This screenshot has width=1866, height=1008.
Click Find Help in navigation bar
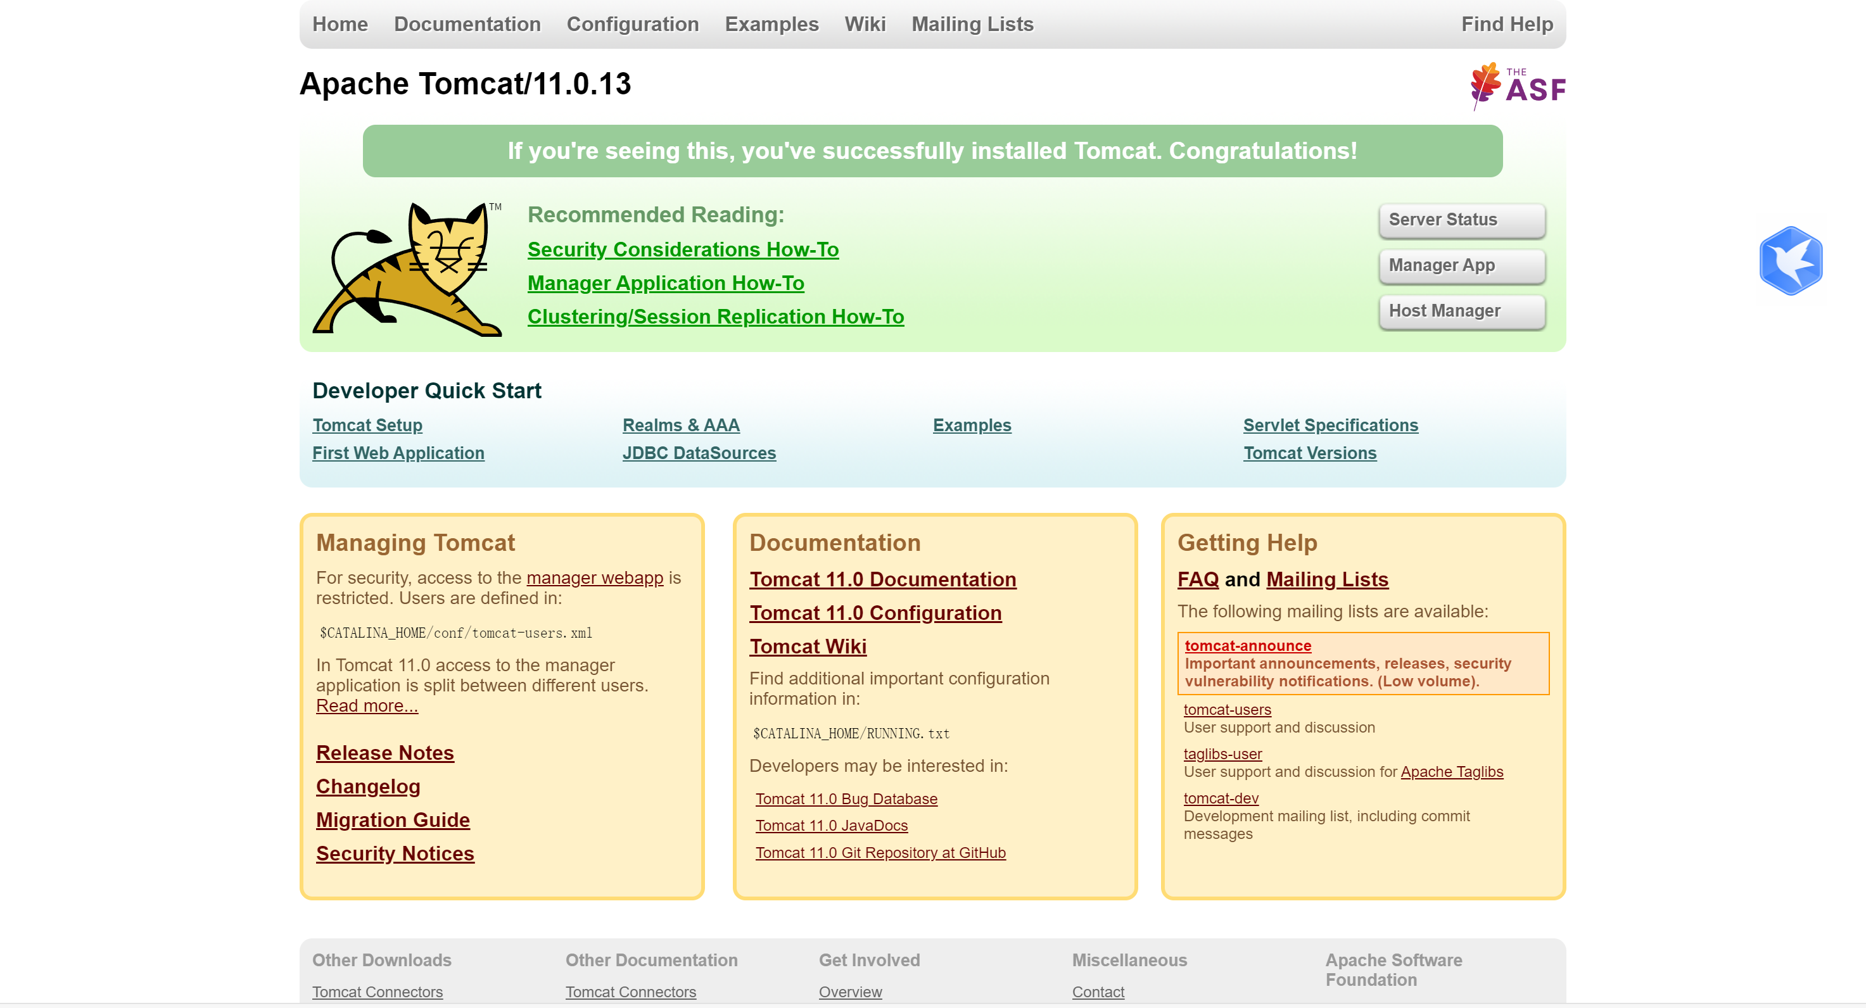(1507, 24)
